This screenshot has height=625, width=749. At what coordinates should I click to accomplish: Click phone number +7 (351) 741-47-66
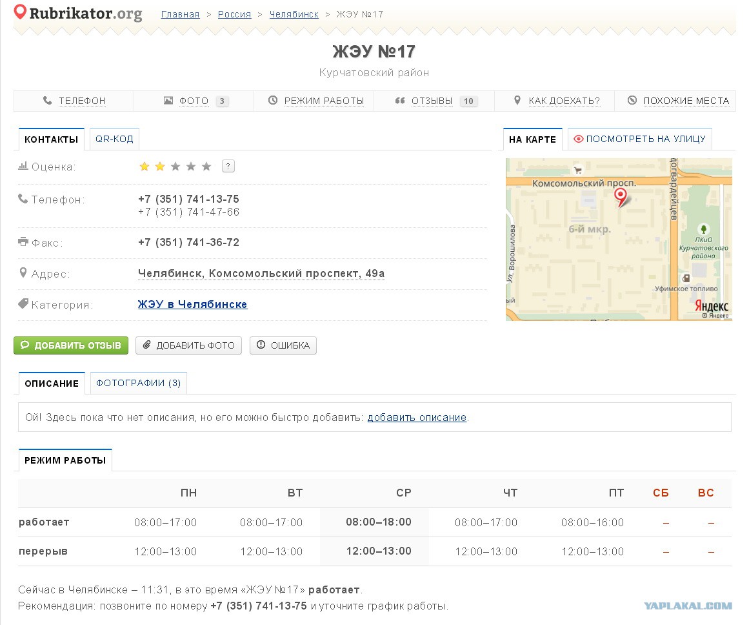point(188,212)
